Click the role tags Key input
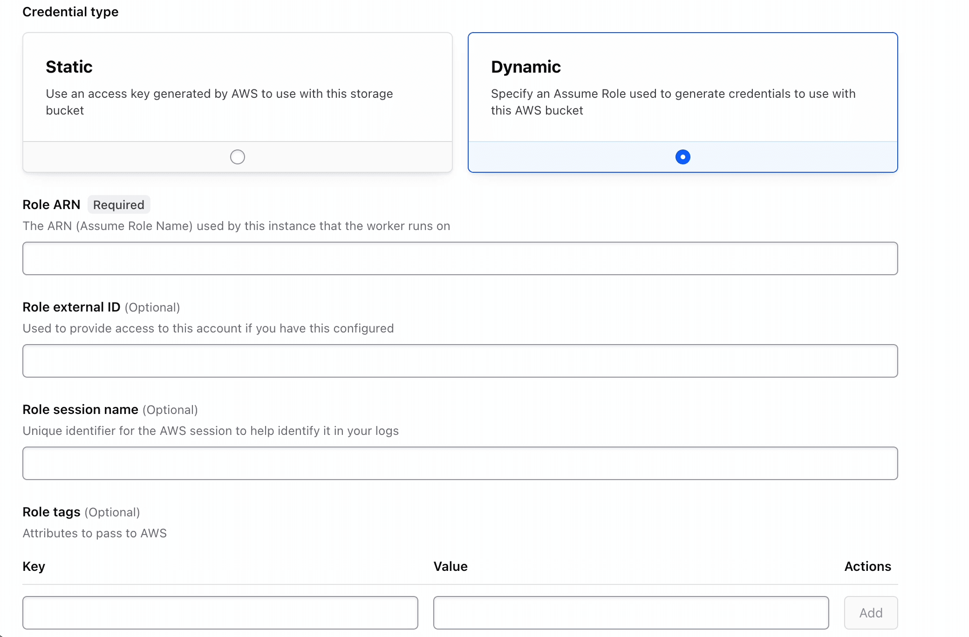This screenshot has height=637, width=969. coord(220,612)
